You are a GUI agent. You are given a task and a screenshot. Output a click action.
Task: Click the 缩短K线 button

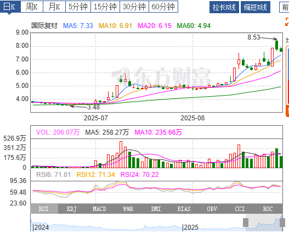click(256, 7)
